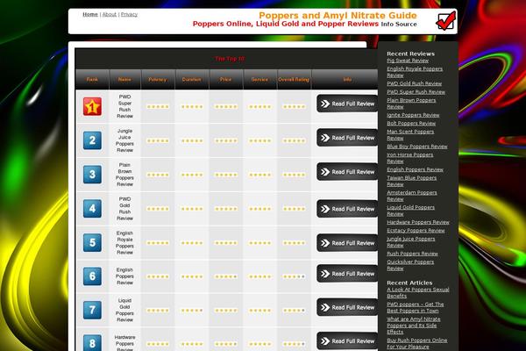Click the rank 1 star badge icon
Viewport: 526px width, 351px height.
pyautogui.click(x=92, y=106)
